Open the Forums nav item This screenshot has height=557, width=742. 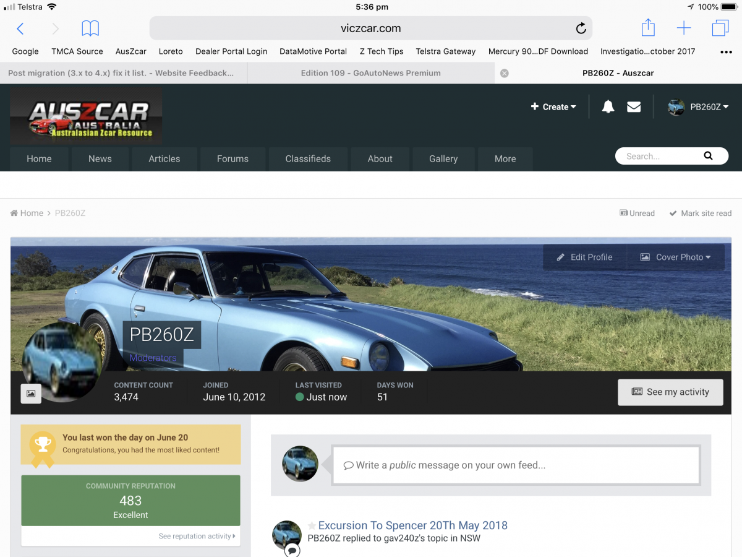232,159
